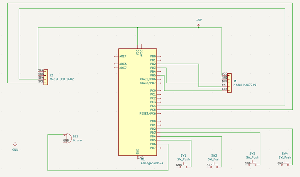Click the GND label next to SW3

pos(248,164)
